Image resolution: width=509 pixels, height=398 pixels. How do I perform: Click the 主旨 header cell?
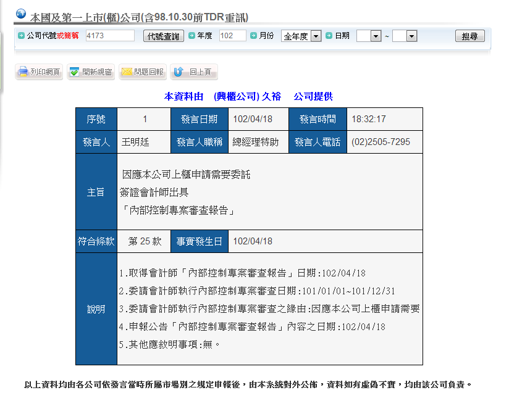[96, 192]
